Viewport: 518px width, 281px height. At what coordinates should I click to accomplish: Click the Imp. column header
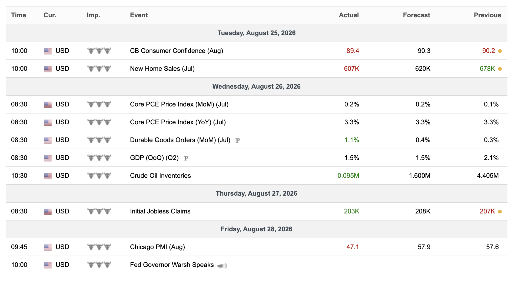coord(93,15)
